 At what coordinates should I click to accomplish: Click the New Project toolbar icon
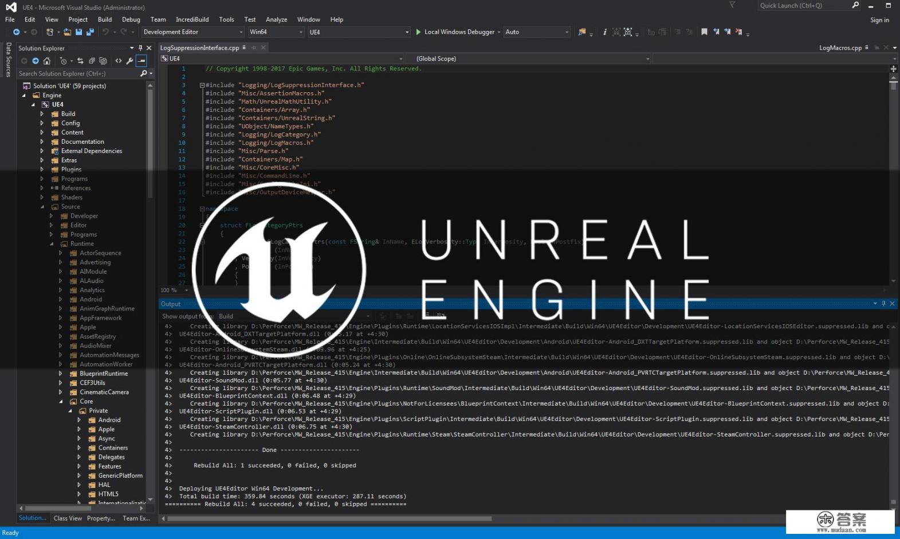50,32
